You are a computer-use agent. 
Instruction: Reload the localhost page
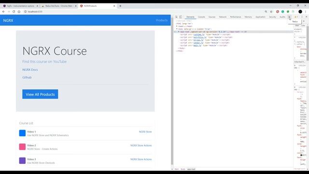[14, 12]
